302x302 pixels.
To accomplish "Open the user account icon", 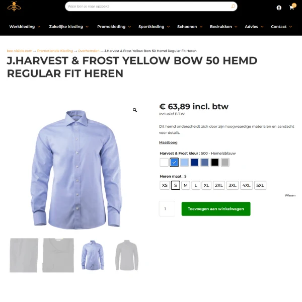I will coord(279,8).
